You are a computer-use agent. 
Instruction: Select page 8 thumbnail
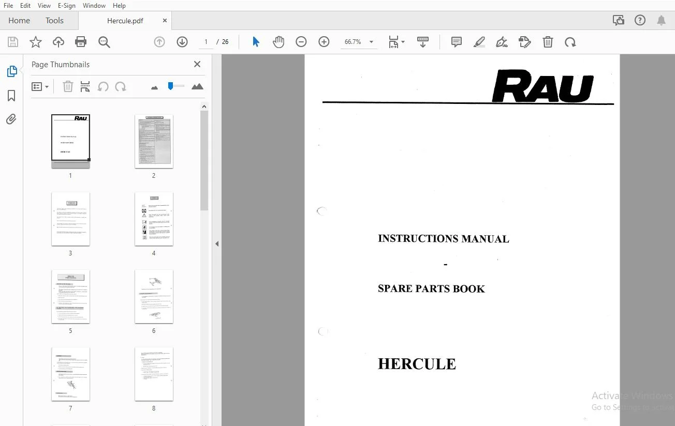pyautogui.click(x=154, y=374)
